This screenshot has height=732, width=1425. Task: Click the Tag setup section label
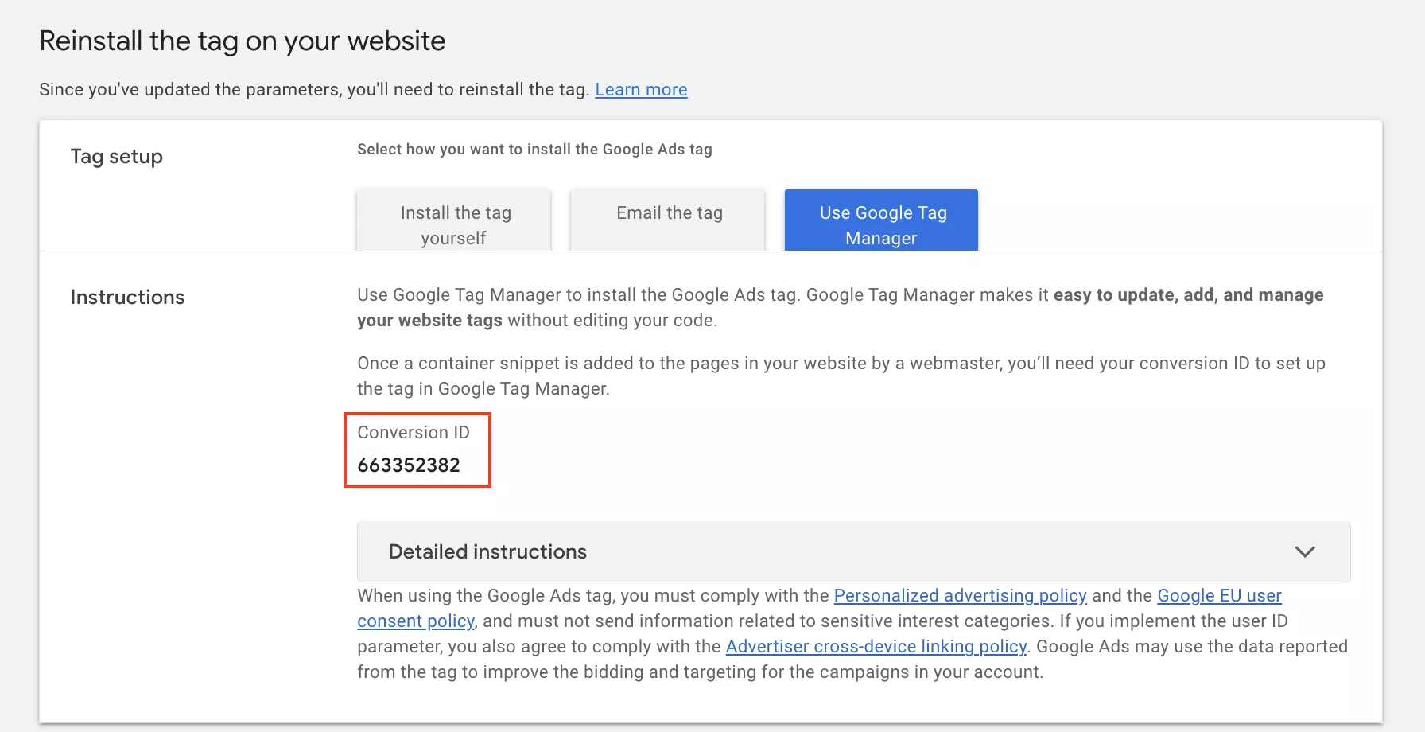(x=117, y=157)
